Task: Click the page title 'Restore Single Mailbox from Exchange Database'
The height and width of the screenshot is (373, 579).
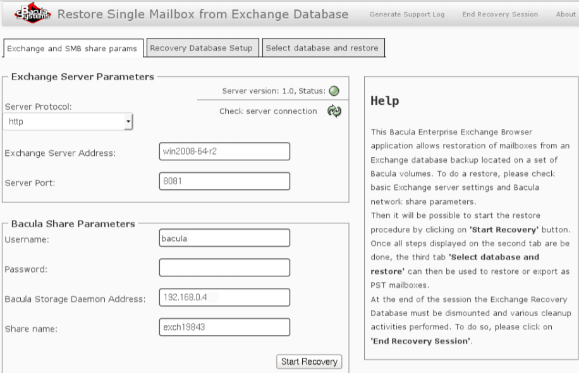Action: point(203,14)
